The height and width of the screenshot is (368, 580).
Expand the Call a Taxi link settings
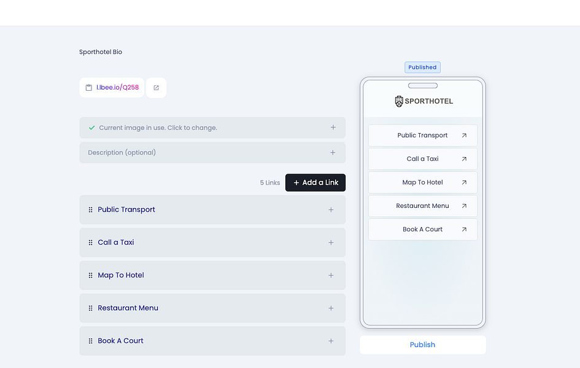pyautogui.click(x=331, y=242)
